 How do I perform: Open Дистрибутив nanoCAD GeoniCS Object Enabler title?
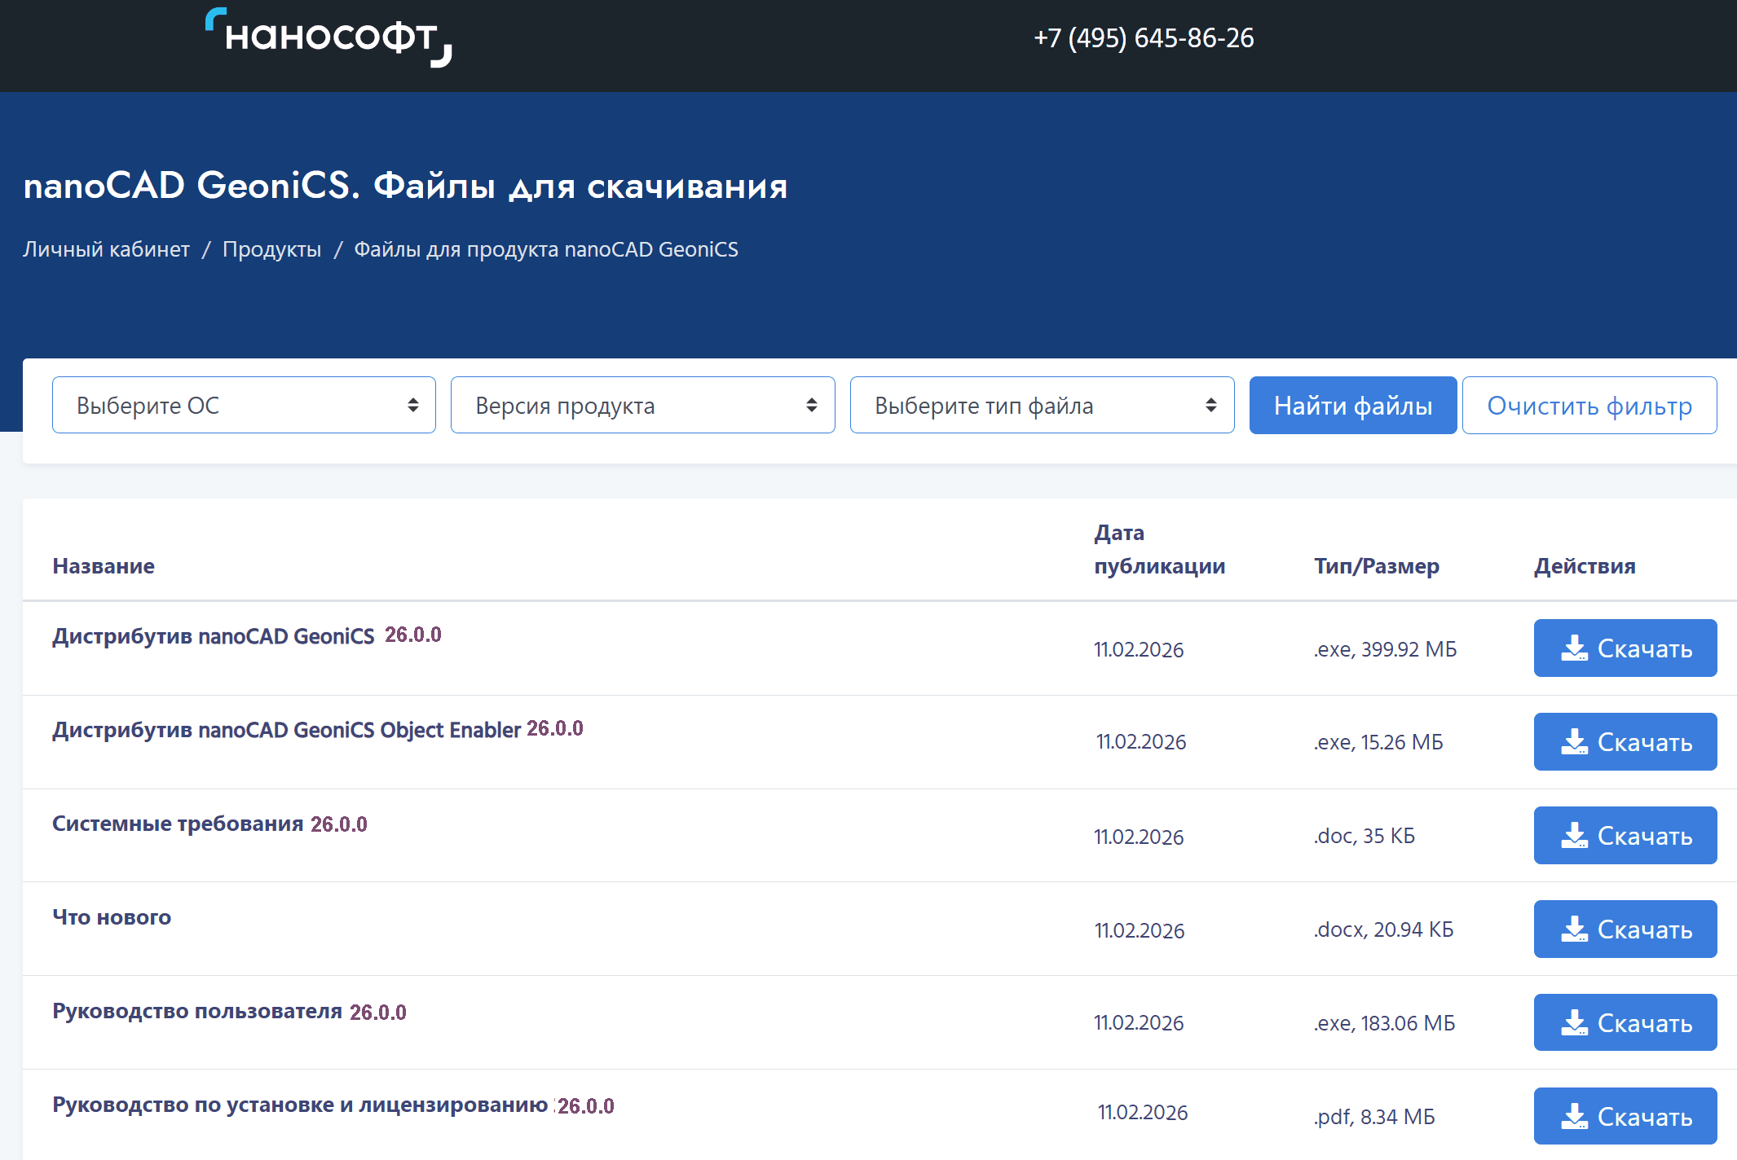tap(286, 730)
